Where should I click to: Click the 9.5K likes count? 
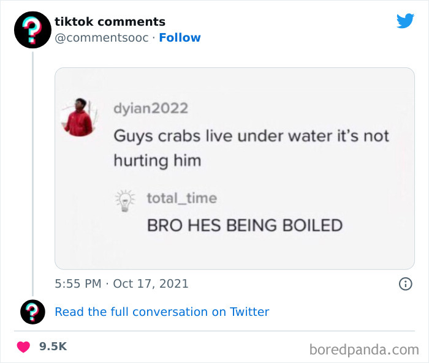(x=53, y=346)
